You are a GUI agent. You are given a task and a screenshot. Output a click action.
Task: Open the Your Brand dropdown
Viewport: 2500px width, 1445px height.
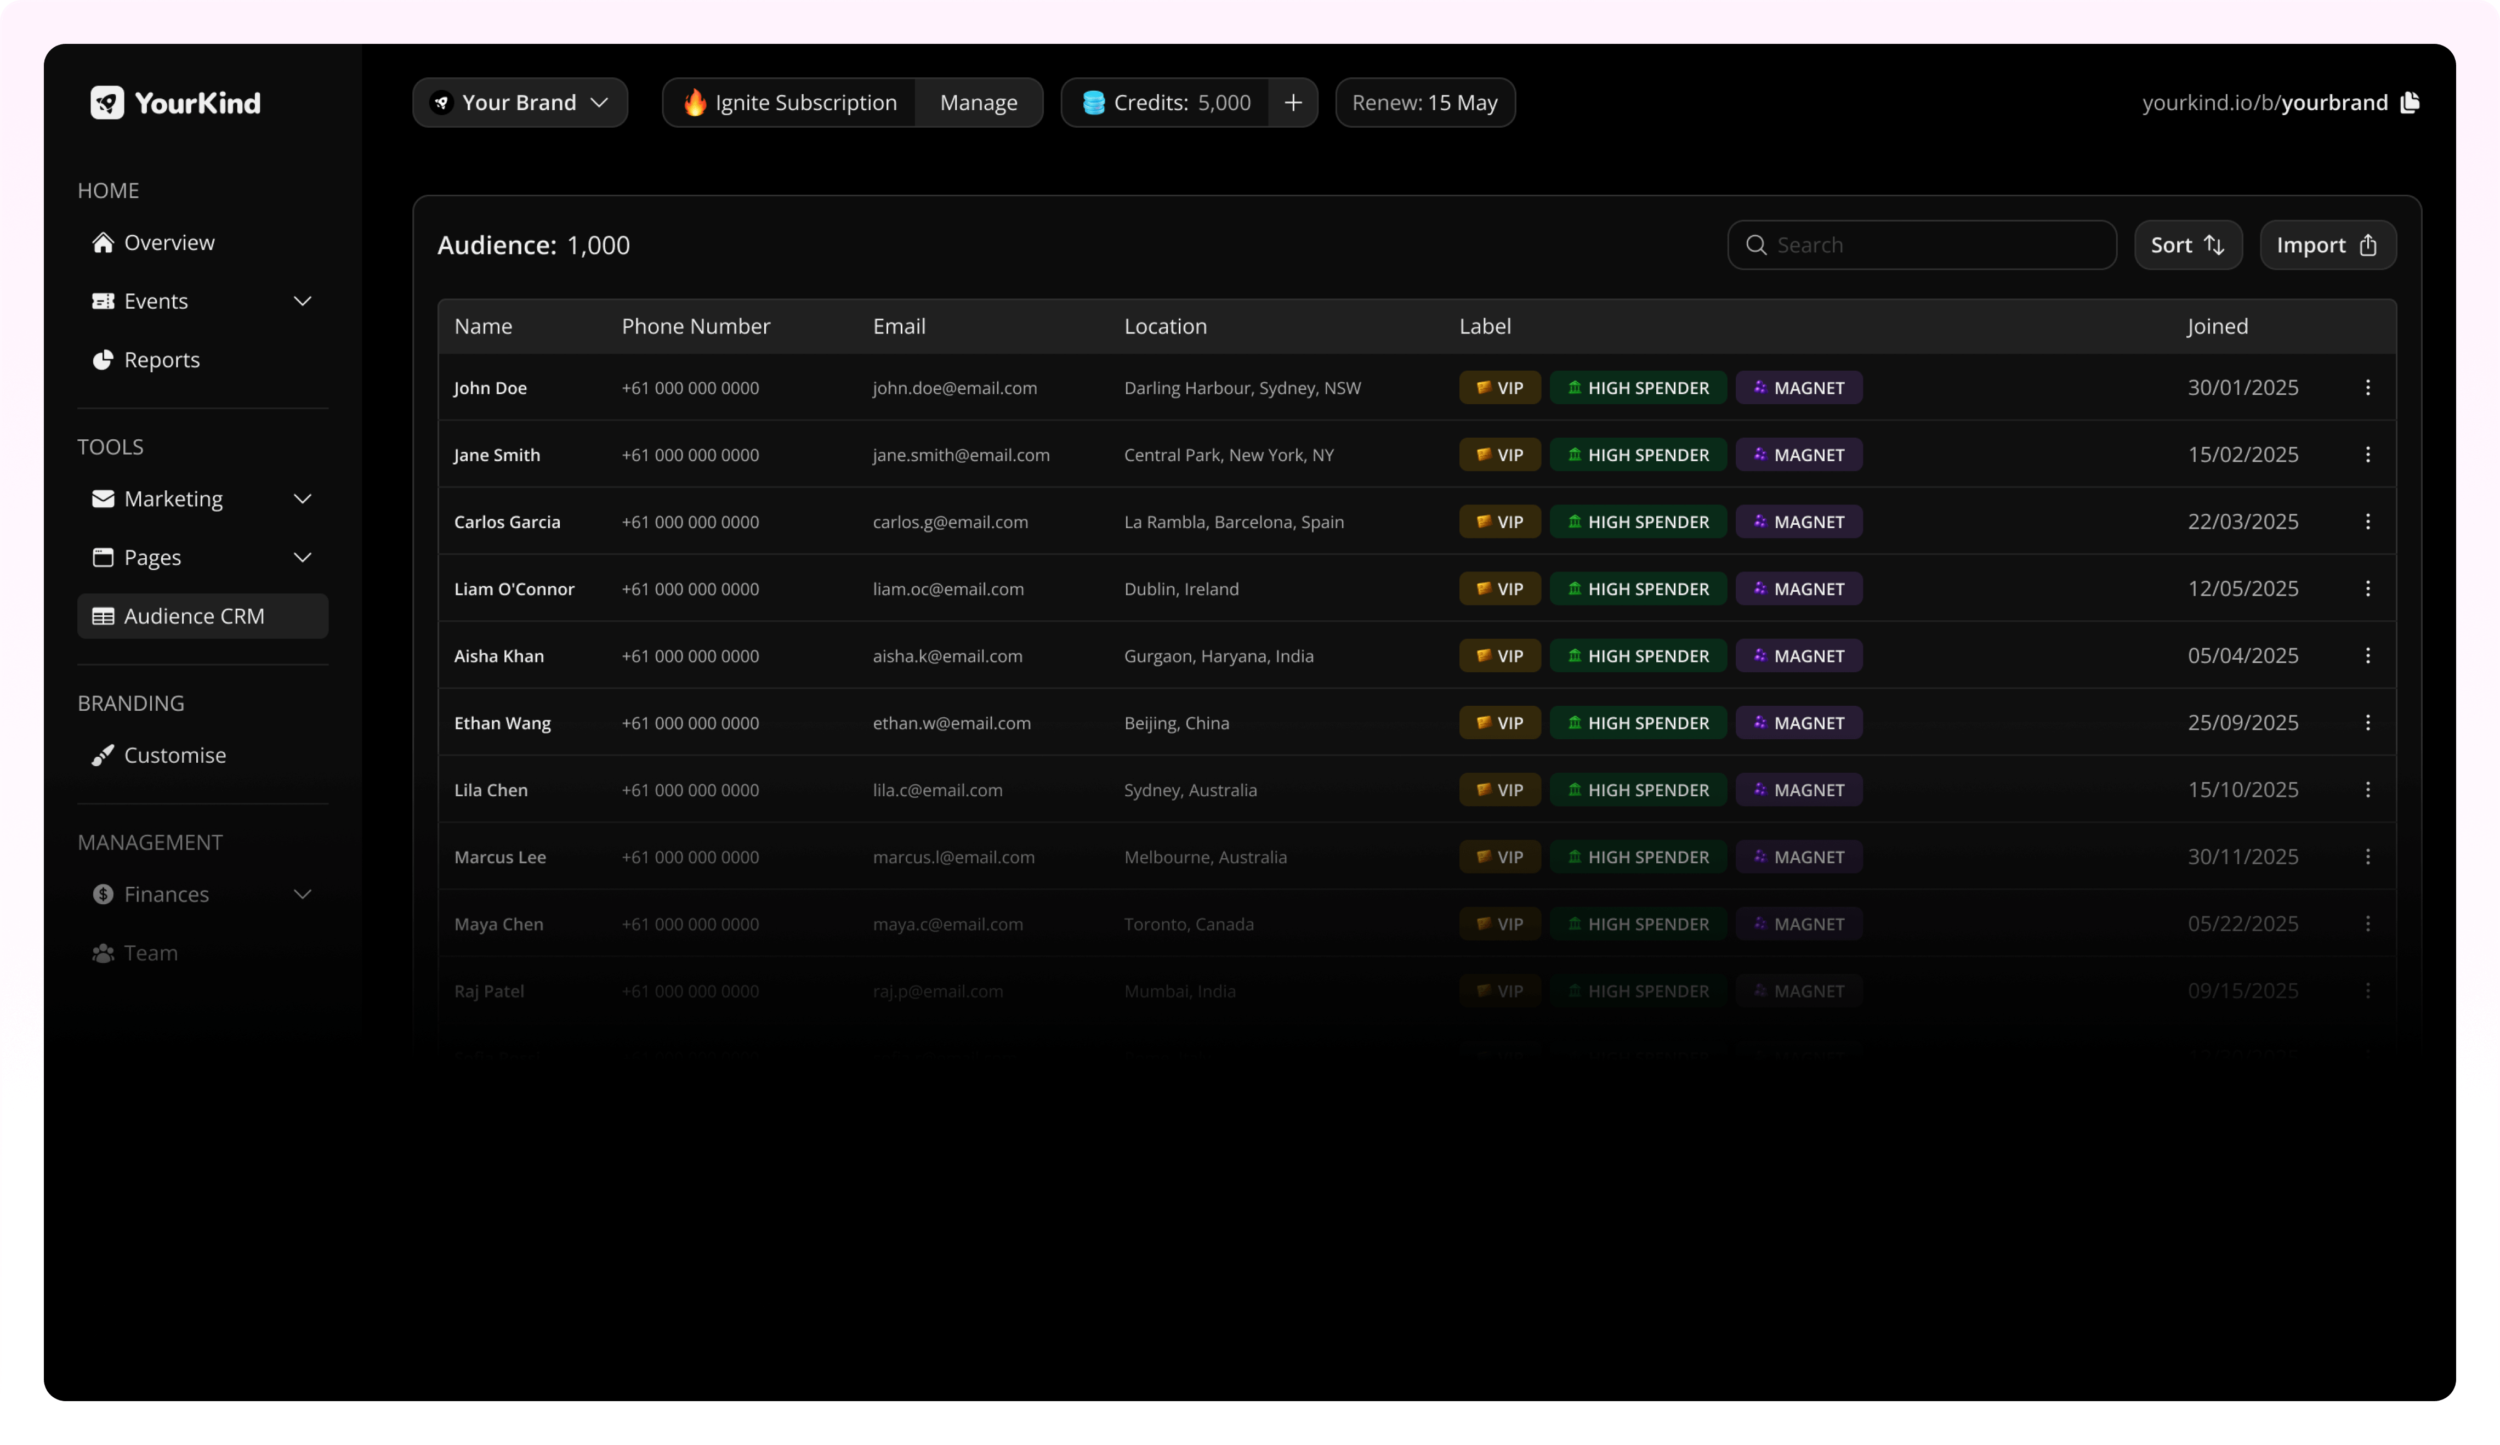(519, 102)
